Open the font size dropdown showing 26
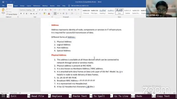177x99 pixels. click(37, 10)
